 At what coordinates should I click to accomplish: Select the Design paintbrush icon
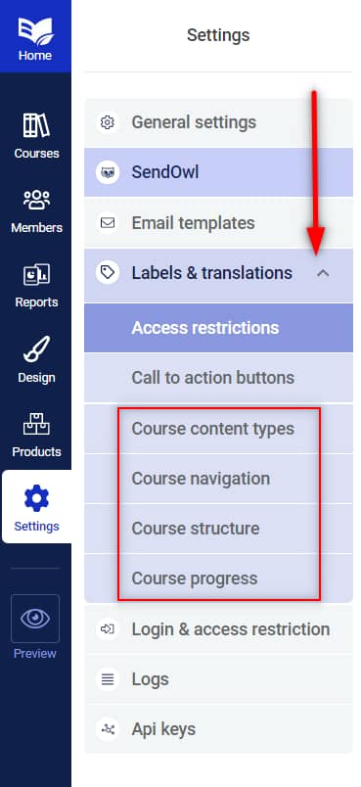(x=36, y=349)
